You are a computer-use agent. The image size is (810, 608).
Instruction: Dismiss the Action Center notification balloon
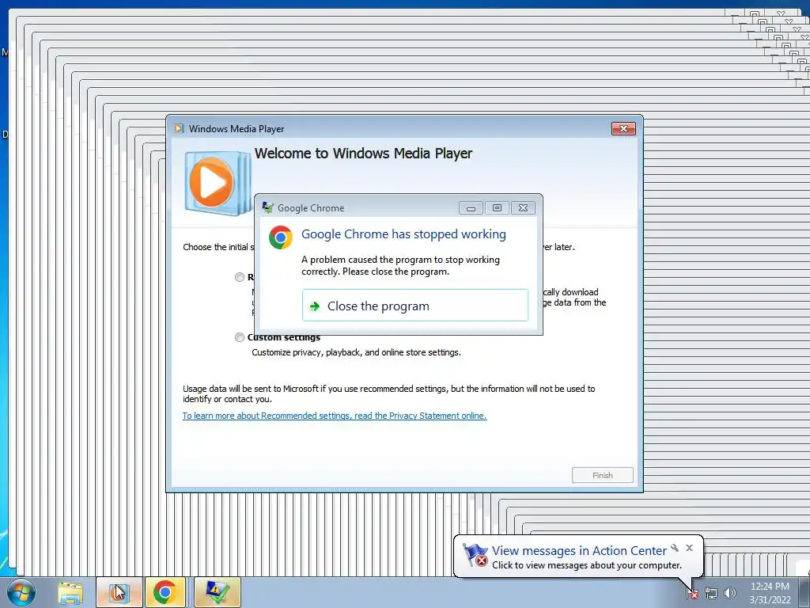click(x=689, y=548)
